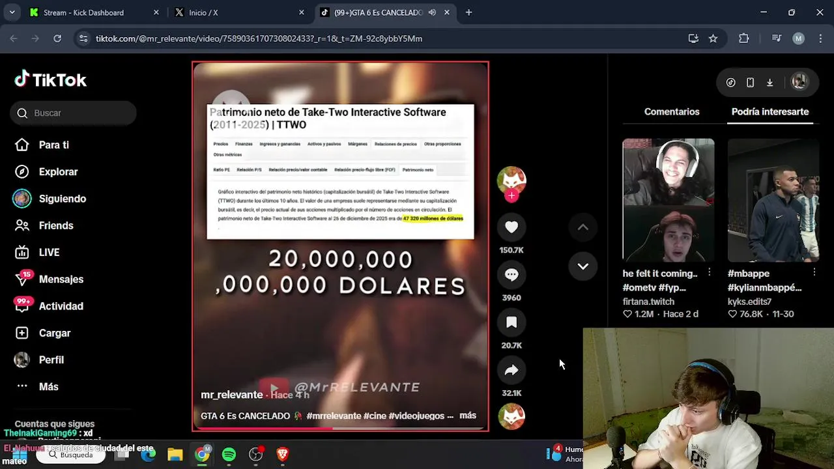The height and width of the screenshot is (469, 834).
Task: Open the media controls icon in toolbar
Action: (776, 38)
